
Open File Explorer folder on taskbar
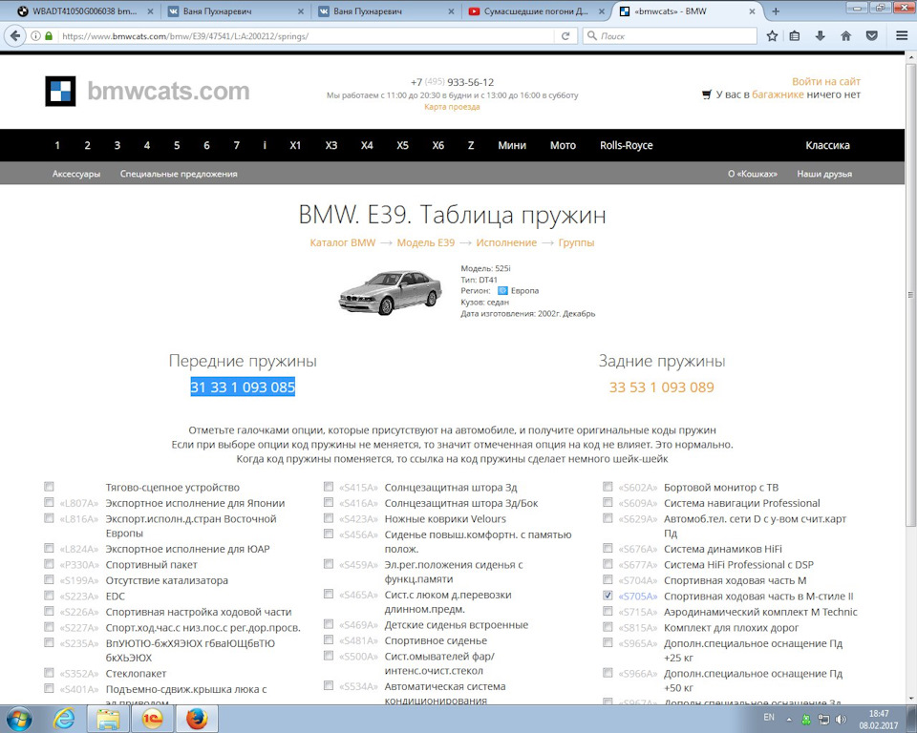pyautogui.click(x=108, y=719)
